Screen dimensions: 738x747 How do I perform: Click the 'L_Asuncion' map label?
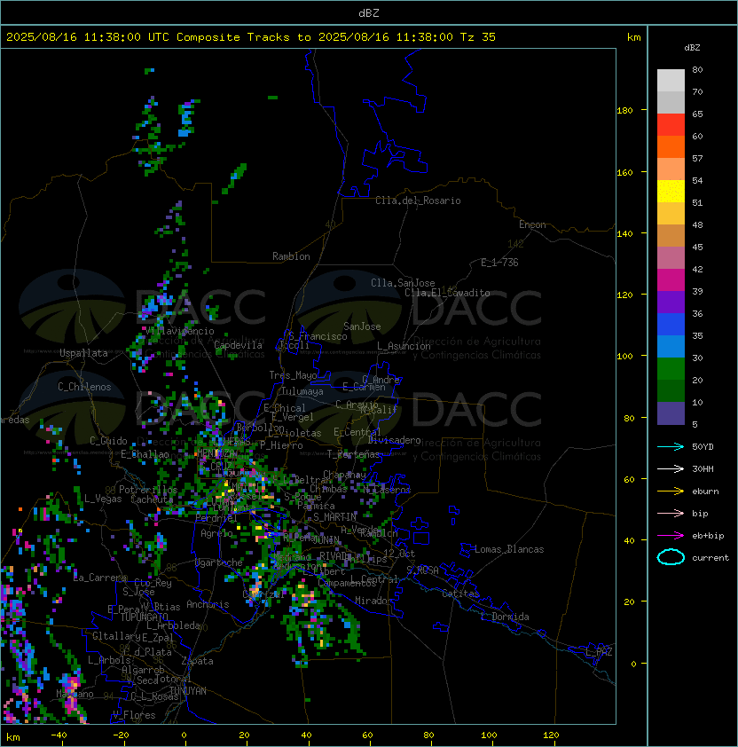[x=404, y=346]
